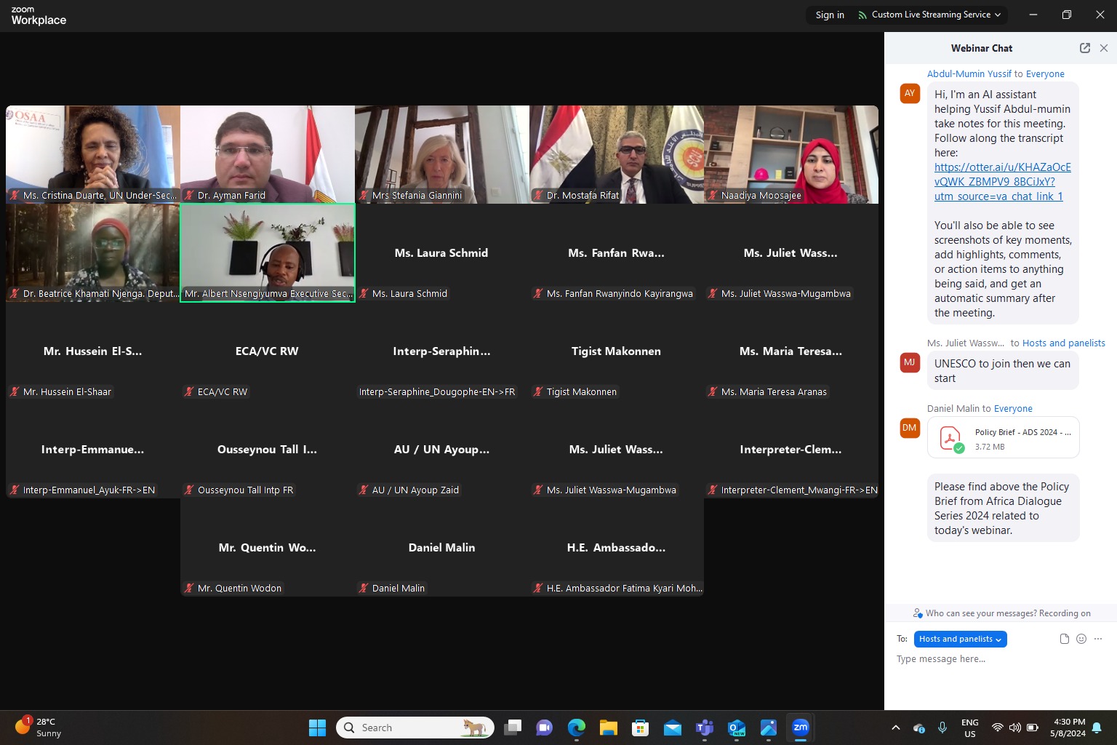Screen dimensions: 1117x745
Task: Open the emoji picker in chat
Action: [x=1081, y=639]
